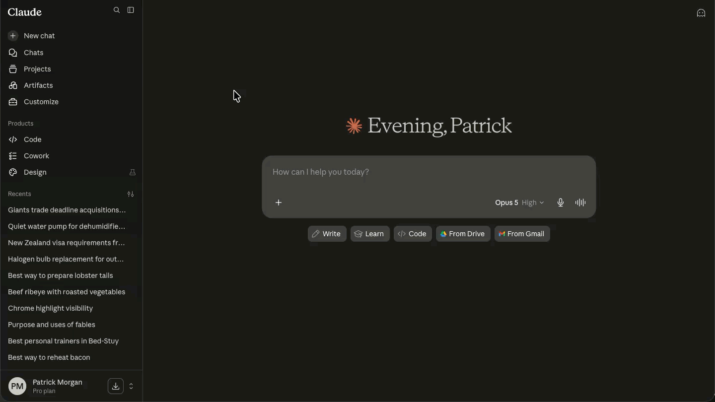Go to Artifacts in the sidebar
The width and height of the screenshot is (715, 402).
(x=71, y=85)
